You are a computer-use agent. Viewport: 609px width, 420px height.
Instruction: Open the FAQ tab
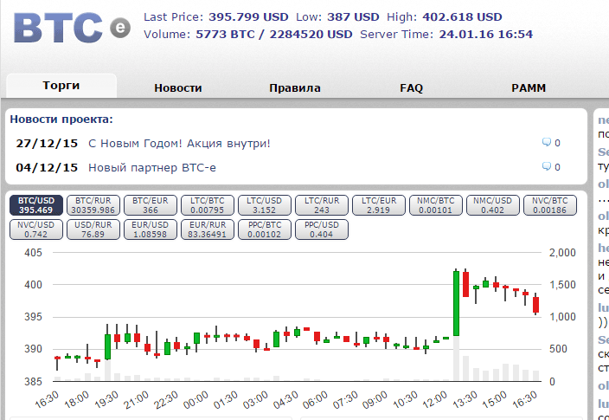coord(411,87)
